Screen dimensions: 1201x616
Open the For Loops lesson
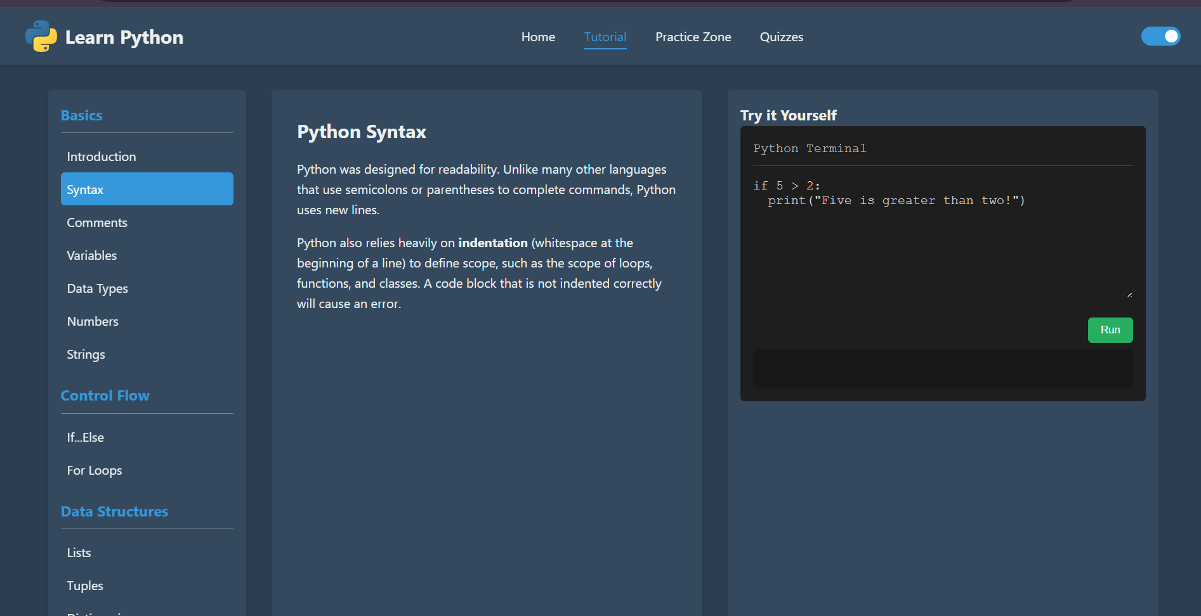[x=147, y=470]
